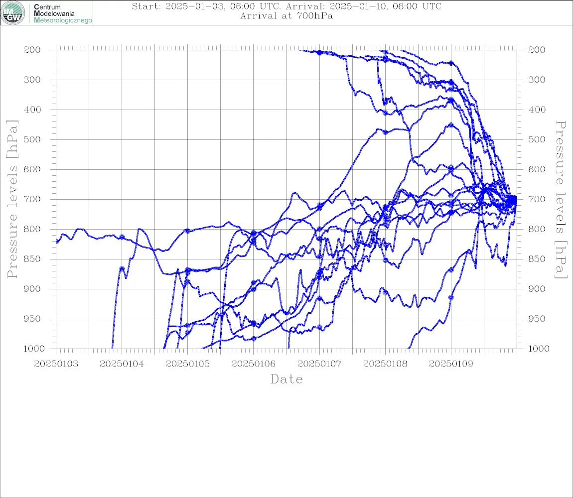Screen dimensions: 573x498
Task: Click the right axis 200 label
Action: click(537, 50)
